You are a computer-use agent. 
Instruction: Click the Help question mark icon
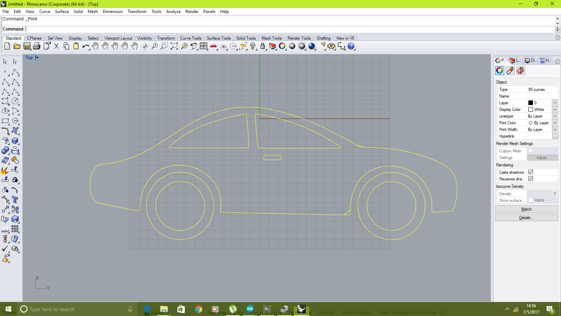click(x=351, y=46)
